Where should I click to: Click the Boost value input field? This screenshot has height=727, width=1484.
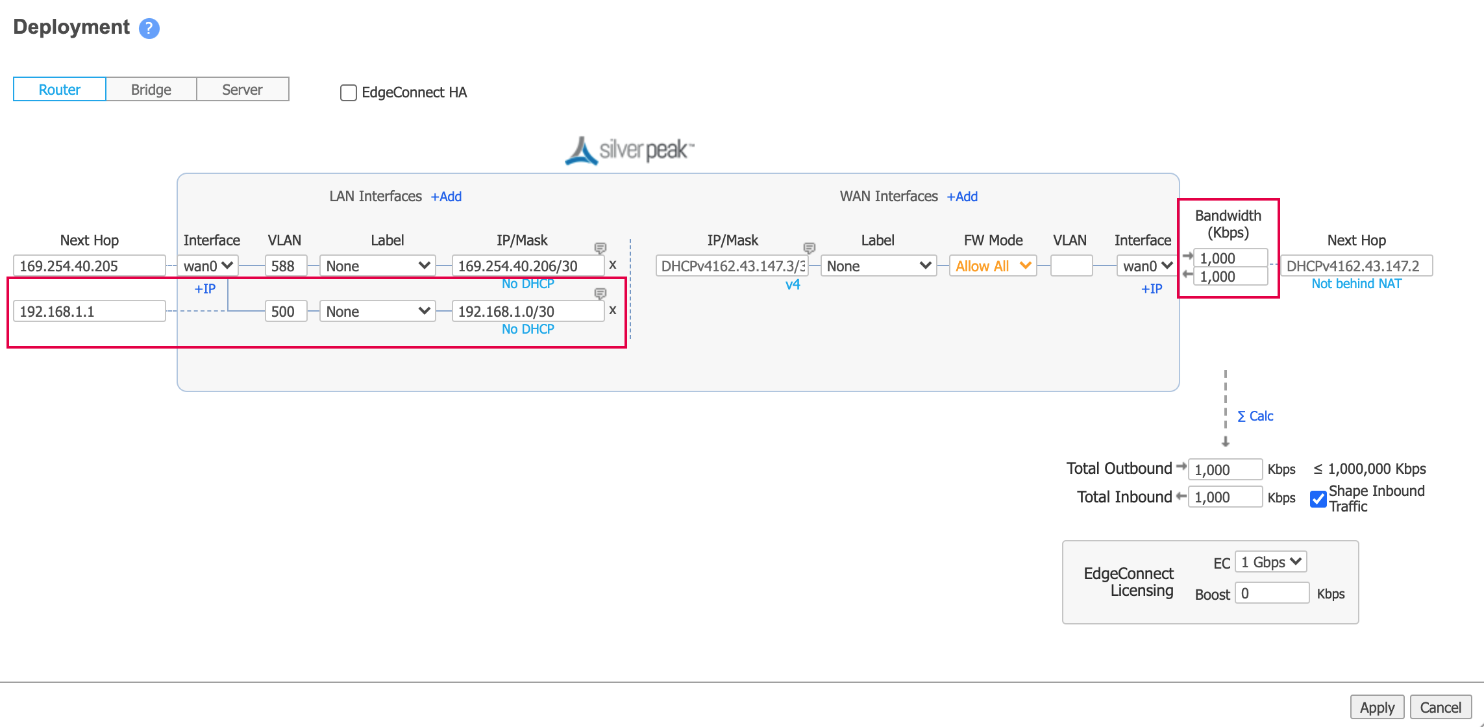(x=1271, y=593)
